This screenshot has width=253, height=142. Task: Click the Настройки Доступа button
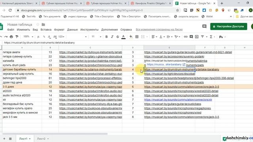228,26
